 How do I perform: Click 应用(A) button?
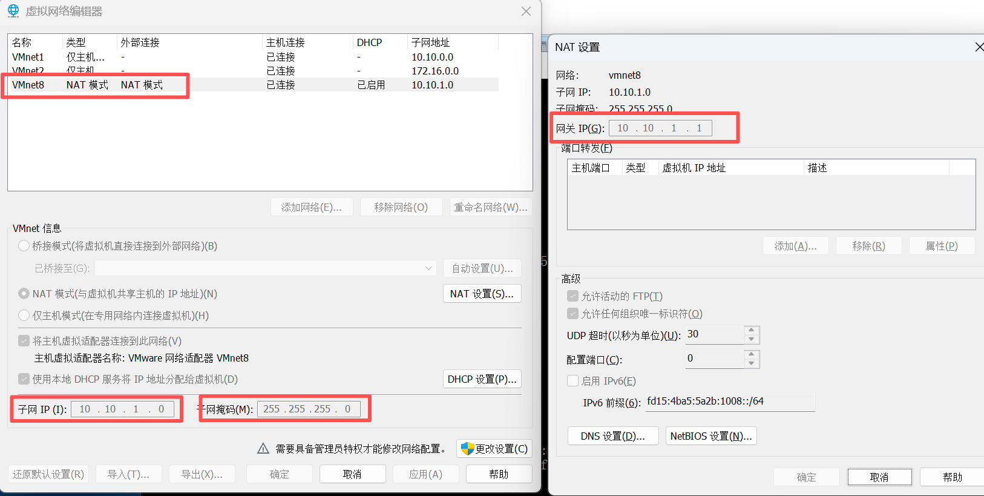426,474
